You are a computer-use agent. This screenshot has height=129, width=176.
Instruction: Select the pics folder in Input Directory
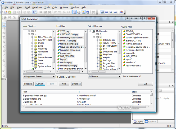[40, 55]
